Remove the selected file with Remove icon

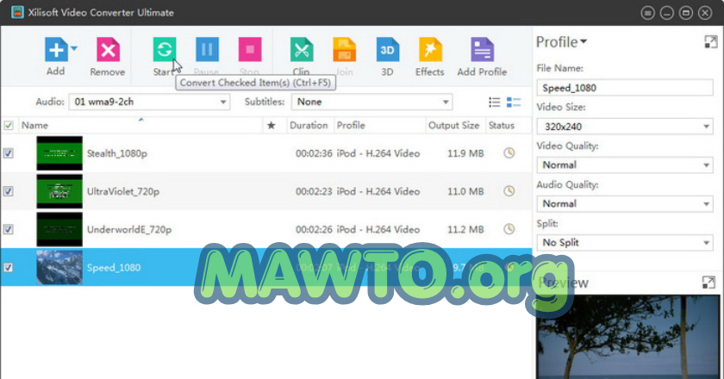pos(108,49)
